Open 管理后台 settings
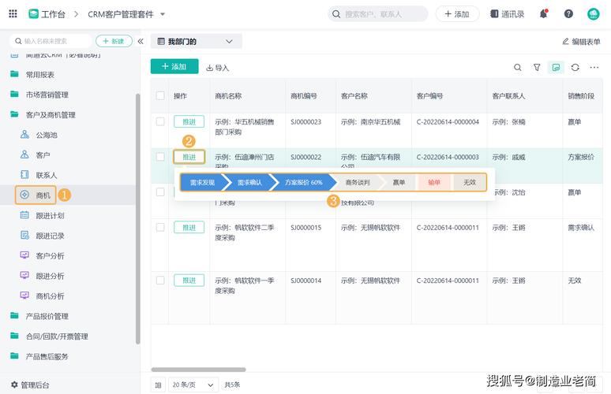Viewport: 611px width, 394px height. (30, 385)
